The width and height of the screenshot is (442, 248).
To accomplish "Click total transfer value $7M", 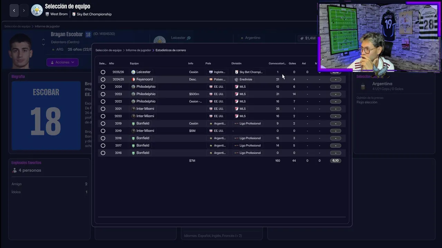I will pyautogui.click(x=192, y=161).
